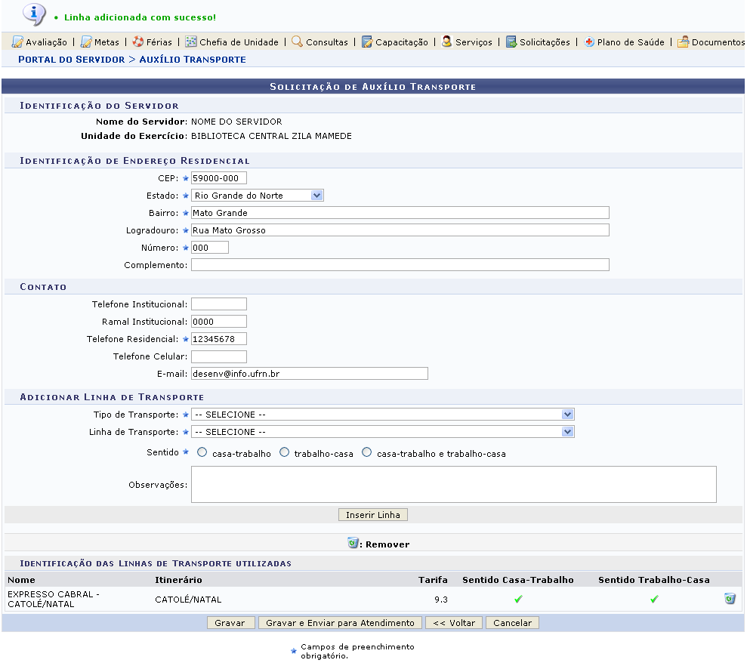Follow the Portal do Servidor breadcrumb link
Screen dimensions: 747x666
click(x=71, y=59)
